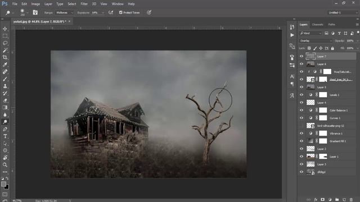
Task: Select the Gradient tool
Action: click(x=5, y=107)
